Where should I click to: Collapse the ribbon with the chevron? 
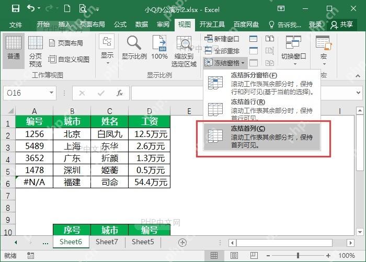[358, 76]
